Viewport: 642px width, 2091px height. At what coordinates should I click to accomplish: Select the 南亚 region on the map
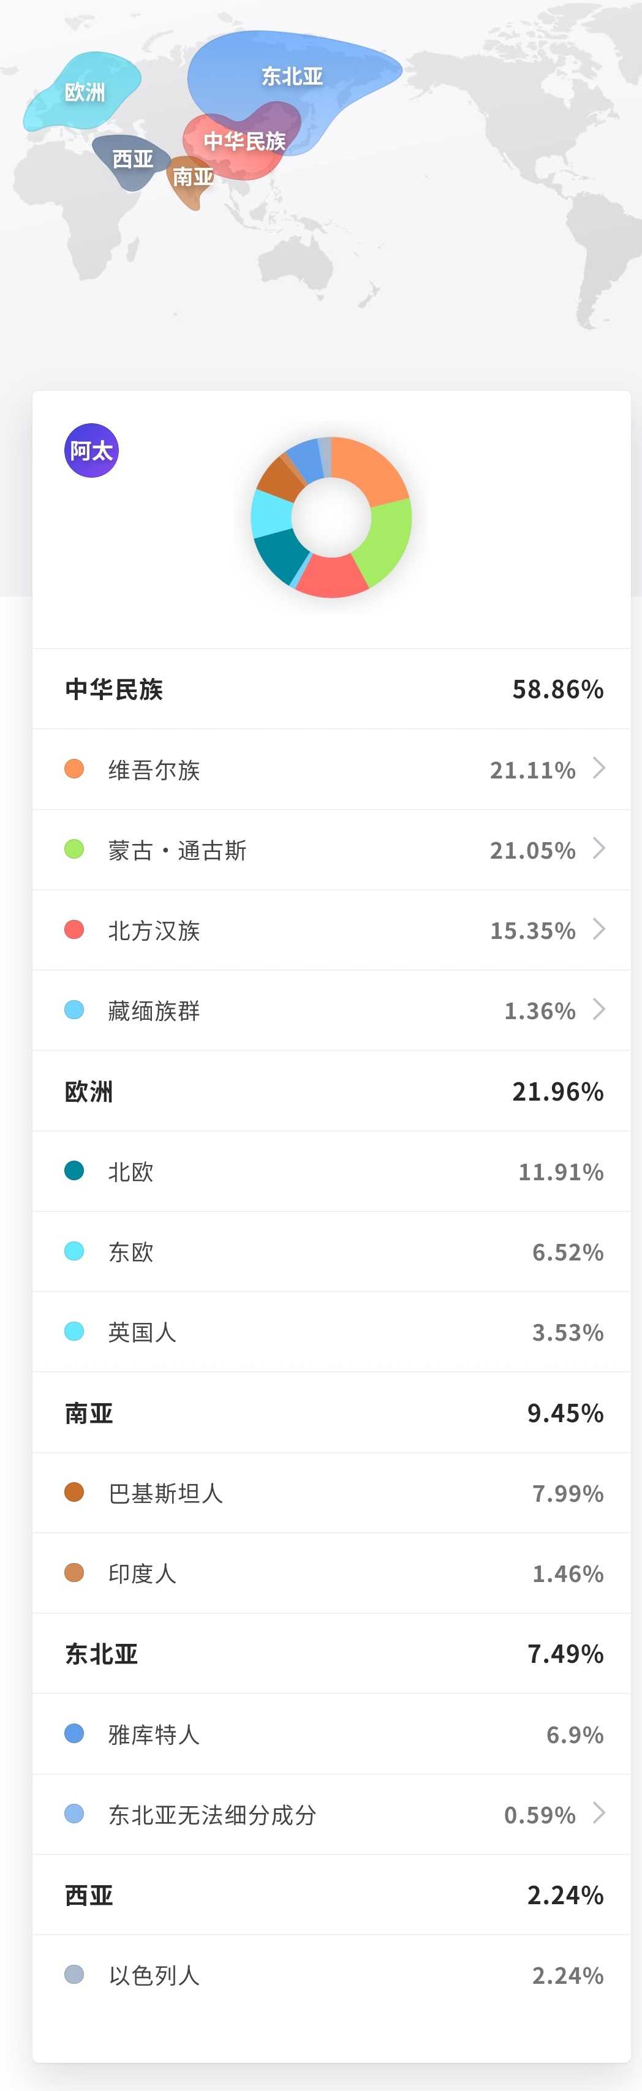[192, 177]
